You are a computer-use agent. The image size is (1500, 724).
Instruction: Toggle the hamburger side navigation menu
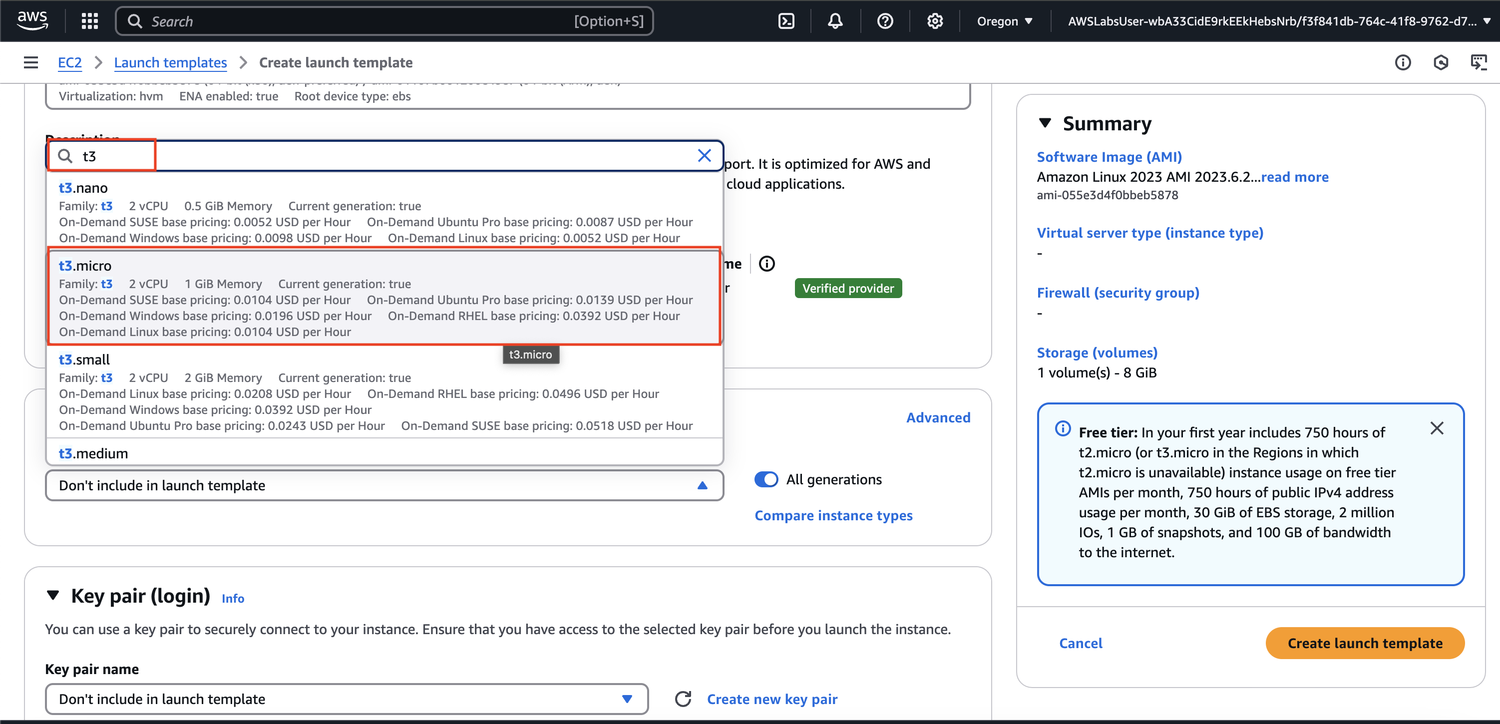point(31,62)
